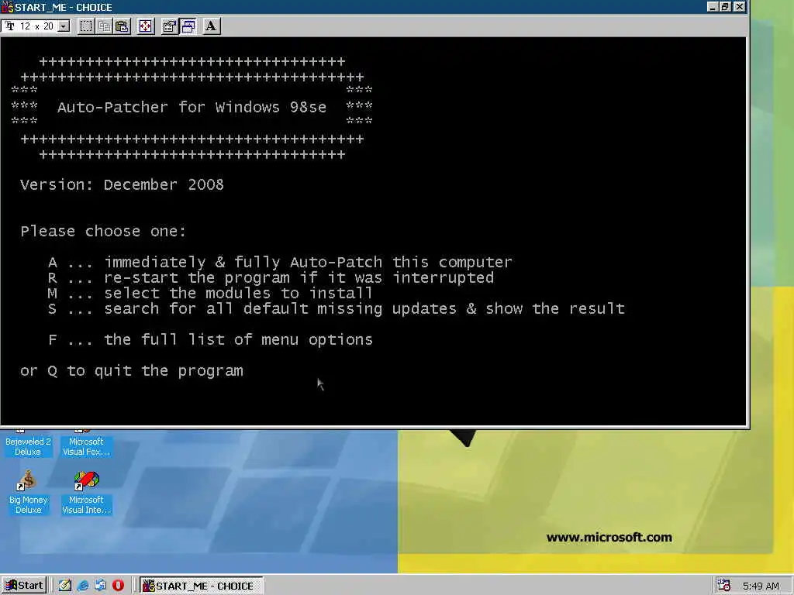
Task: Click option A 'immediately & fully Auto-Patch' line
Action: [x=280, y=262]
